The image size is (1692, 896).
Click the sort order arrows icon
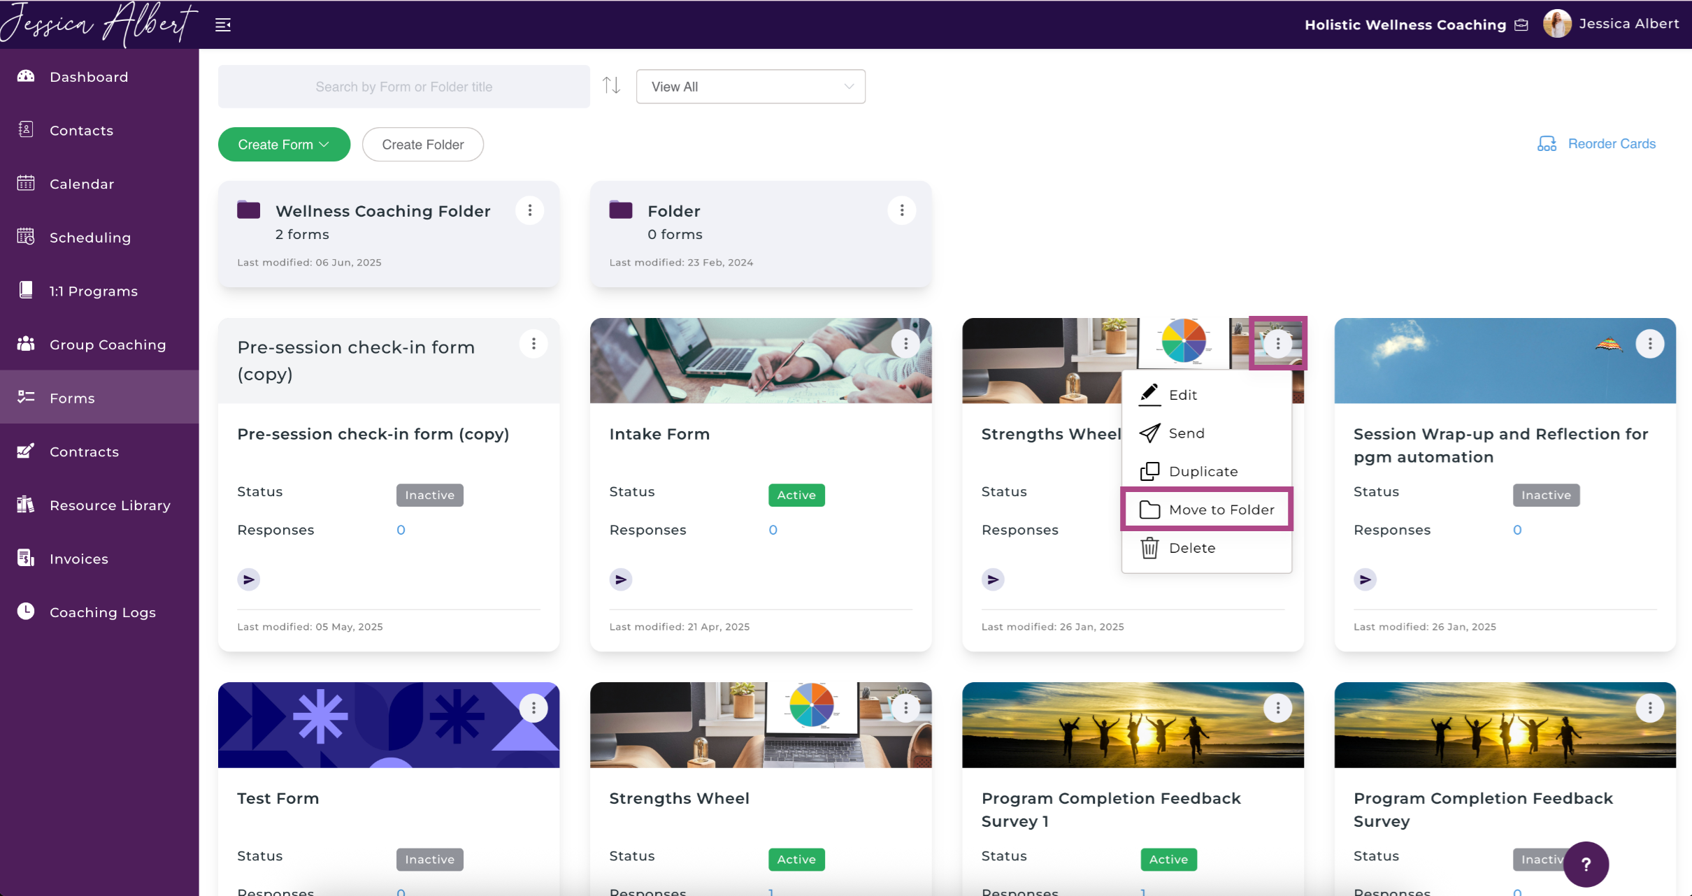coord(612,85)
